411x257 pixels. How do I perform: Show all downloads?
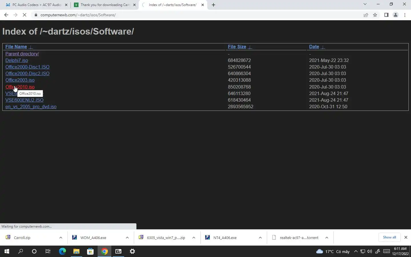click(389, 237)
